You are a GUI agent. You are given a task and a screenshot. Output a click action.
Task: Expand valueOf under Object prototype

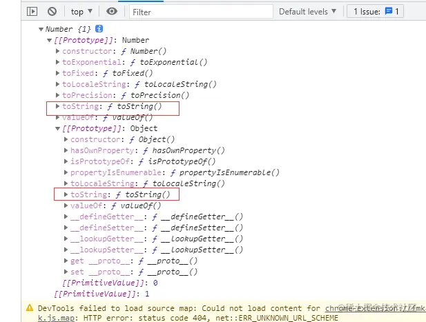pos(66,205)
